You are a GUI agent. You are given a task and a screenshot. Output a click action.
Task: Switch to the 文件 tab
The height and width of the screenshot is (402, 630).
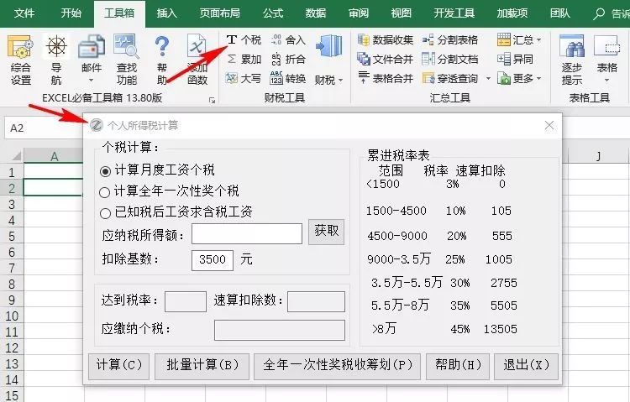coord(24,13)
